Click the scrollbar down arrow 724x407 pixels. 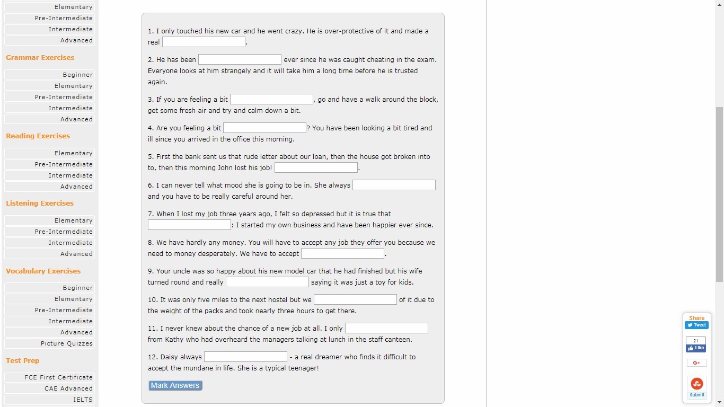pyautogui.click(x=719, y=402)
